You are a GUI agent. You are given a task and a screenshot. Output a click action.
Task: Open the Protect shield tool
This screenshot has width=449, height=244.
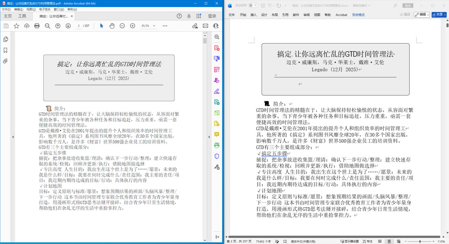[x=216, y=156]
